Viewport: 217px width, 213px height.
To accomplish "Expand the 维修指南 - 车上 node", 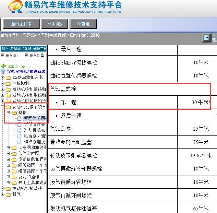I will point(8,165).
